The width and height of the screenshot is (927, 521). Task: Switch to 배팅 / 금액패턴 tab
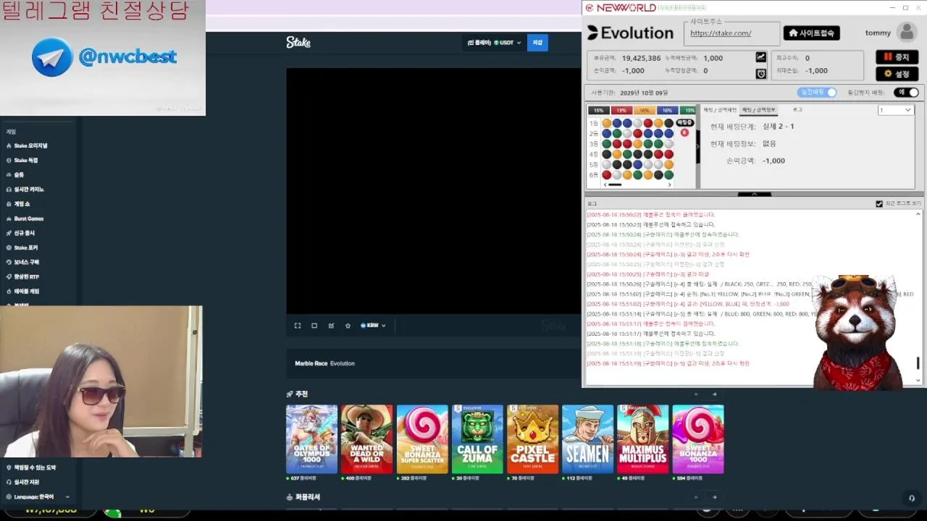(x=719, y=110)
